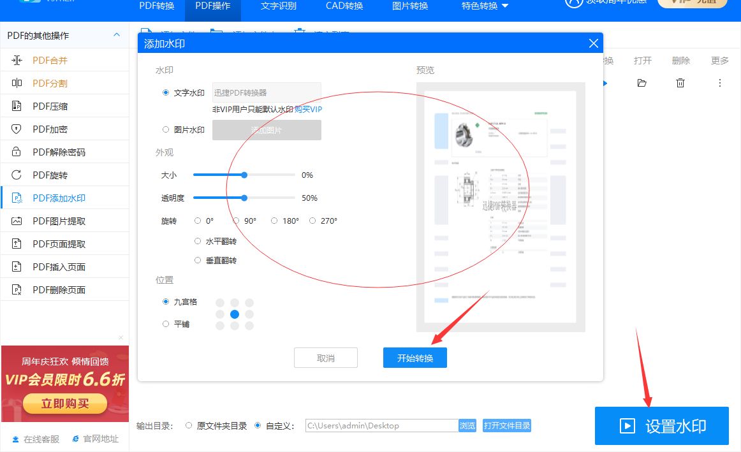Click the output directory path field
Screen dimensions: 741x452
(x=382, y=426)
